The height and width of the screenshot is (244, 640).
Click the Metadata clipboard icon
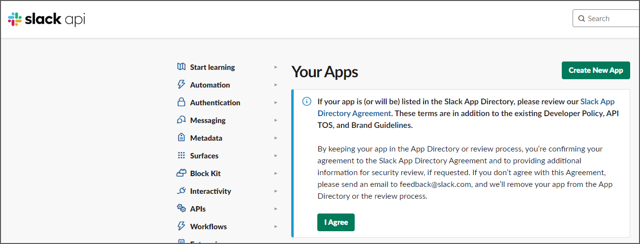(x=181, y=138)
